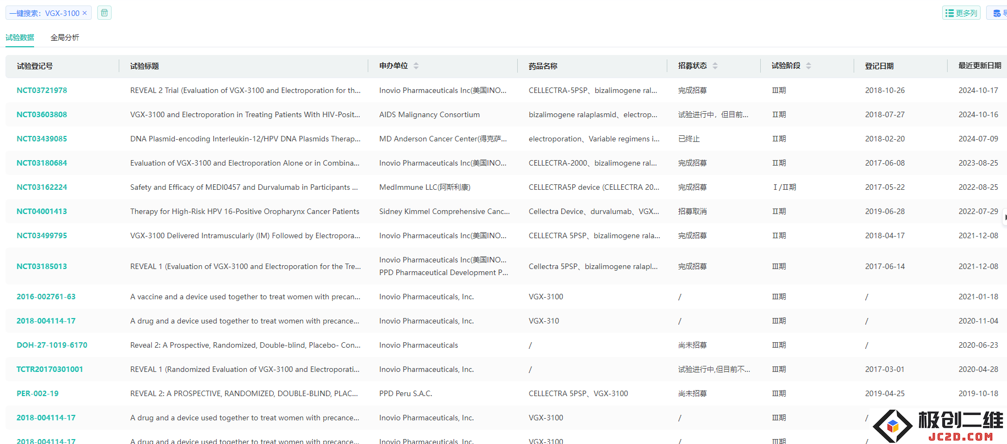The image size is (1007, 444).
Task: Open trial NCT04001413
Action: pyautogui.click(x=42, y=211)
